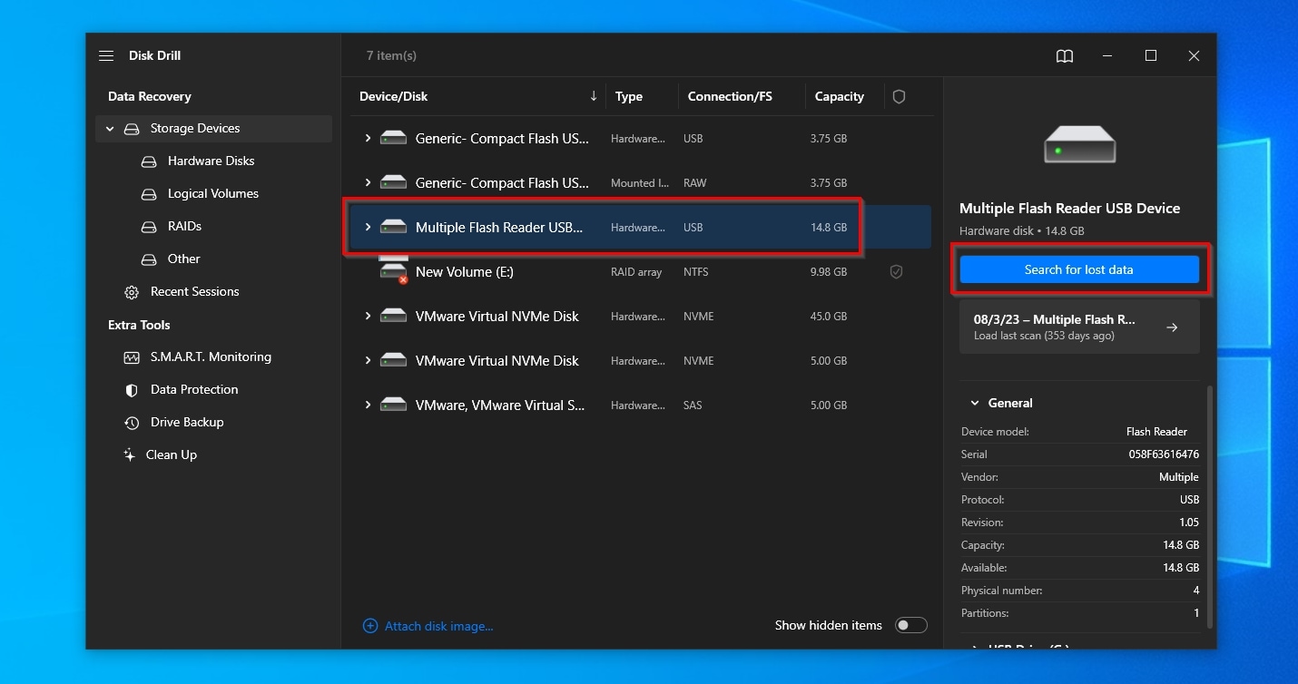1298x684 pixels.
Task: Click the Other drive icon in sidebar
Action: coord(149,259)
